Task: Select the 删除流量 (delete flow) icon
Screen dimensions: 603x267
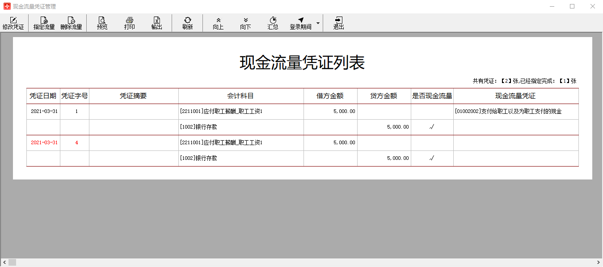Action: (71, 23)
